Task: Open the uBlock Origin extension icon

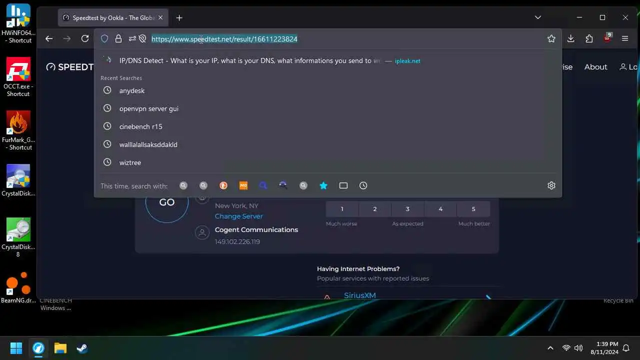Action: click(607, 38)
